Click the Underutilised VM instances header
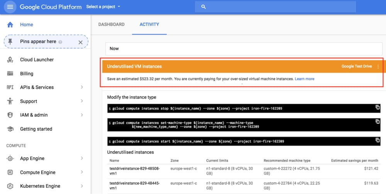This screenshot has height=194, width=386. click(x=134, y=66)
